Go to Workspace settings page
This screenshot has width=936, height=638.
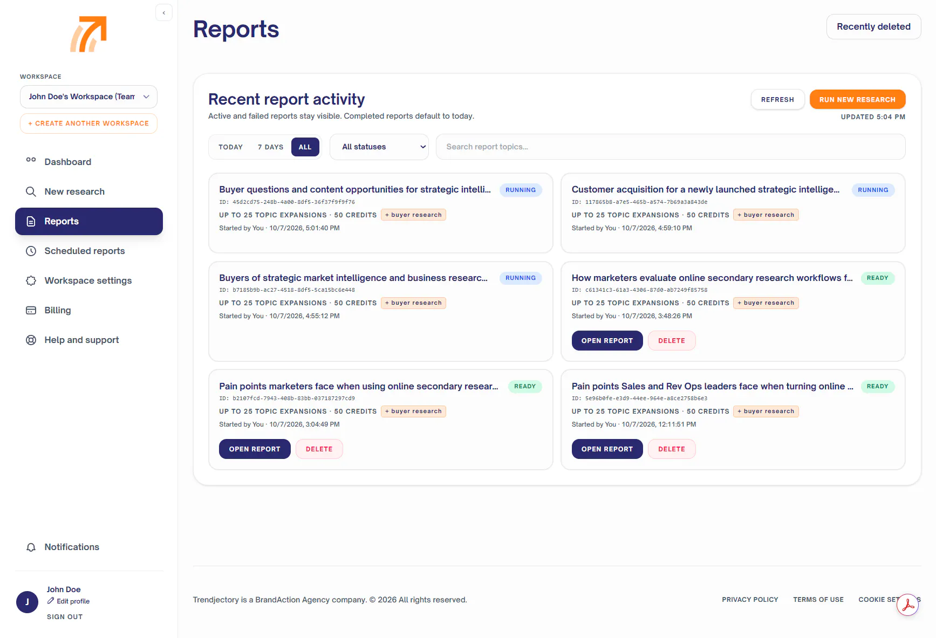[89, 280]
